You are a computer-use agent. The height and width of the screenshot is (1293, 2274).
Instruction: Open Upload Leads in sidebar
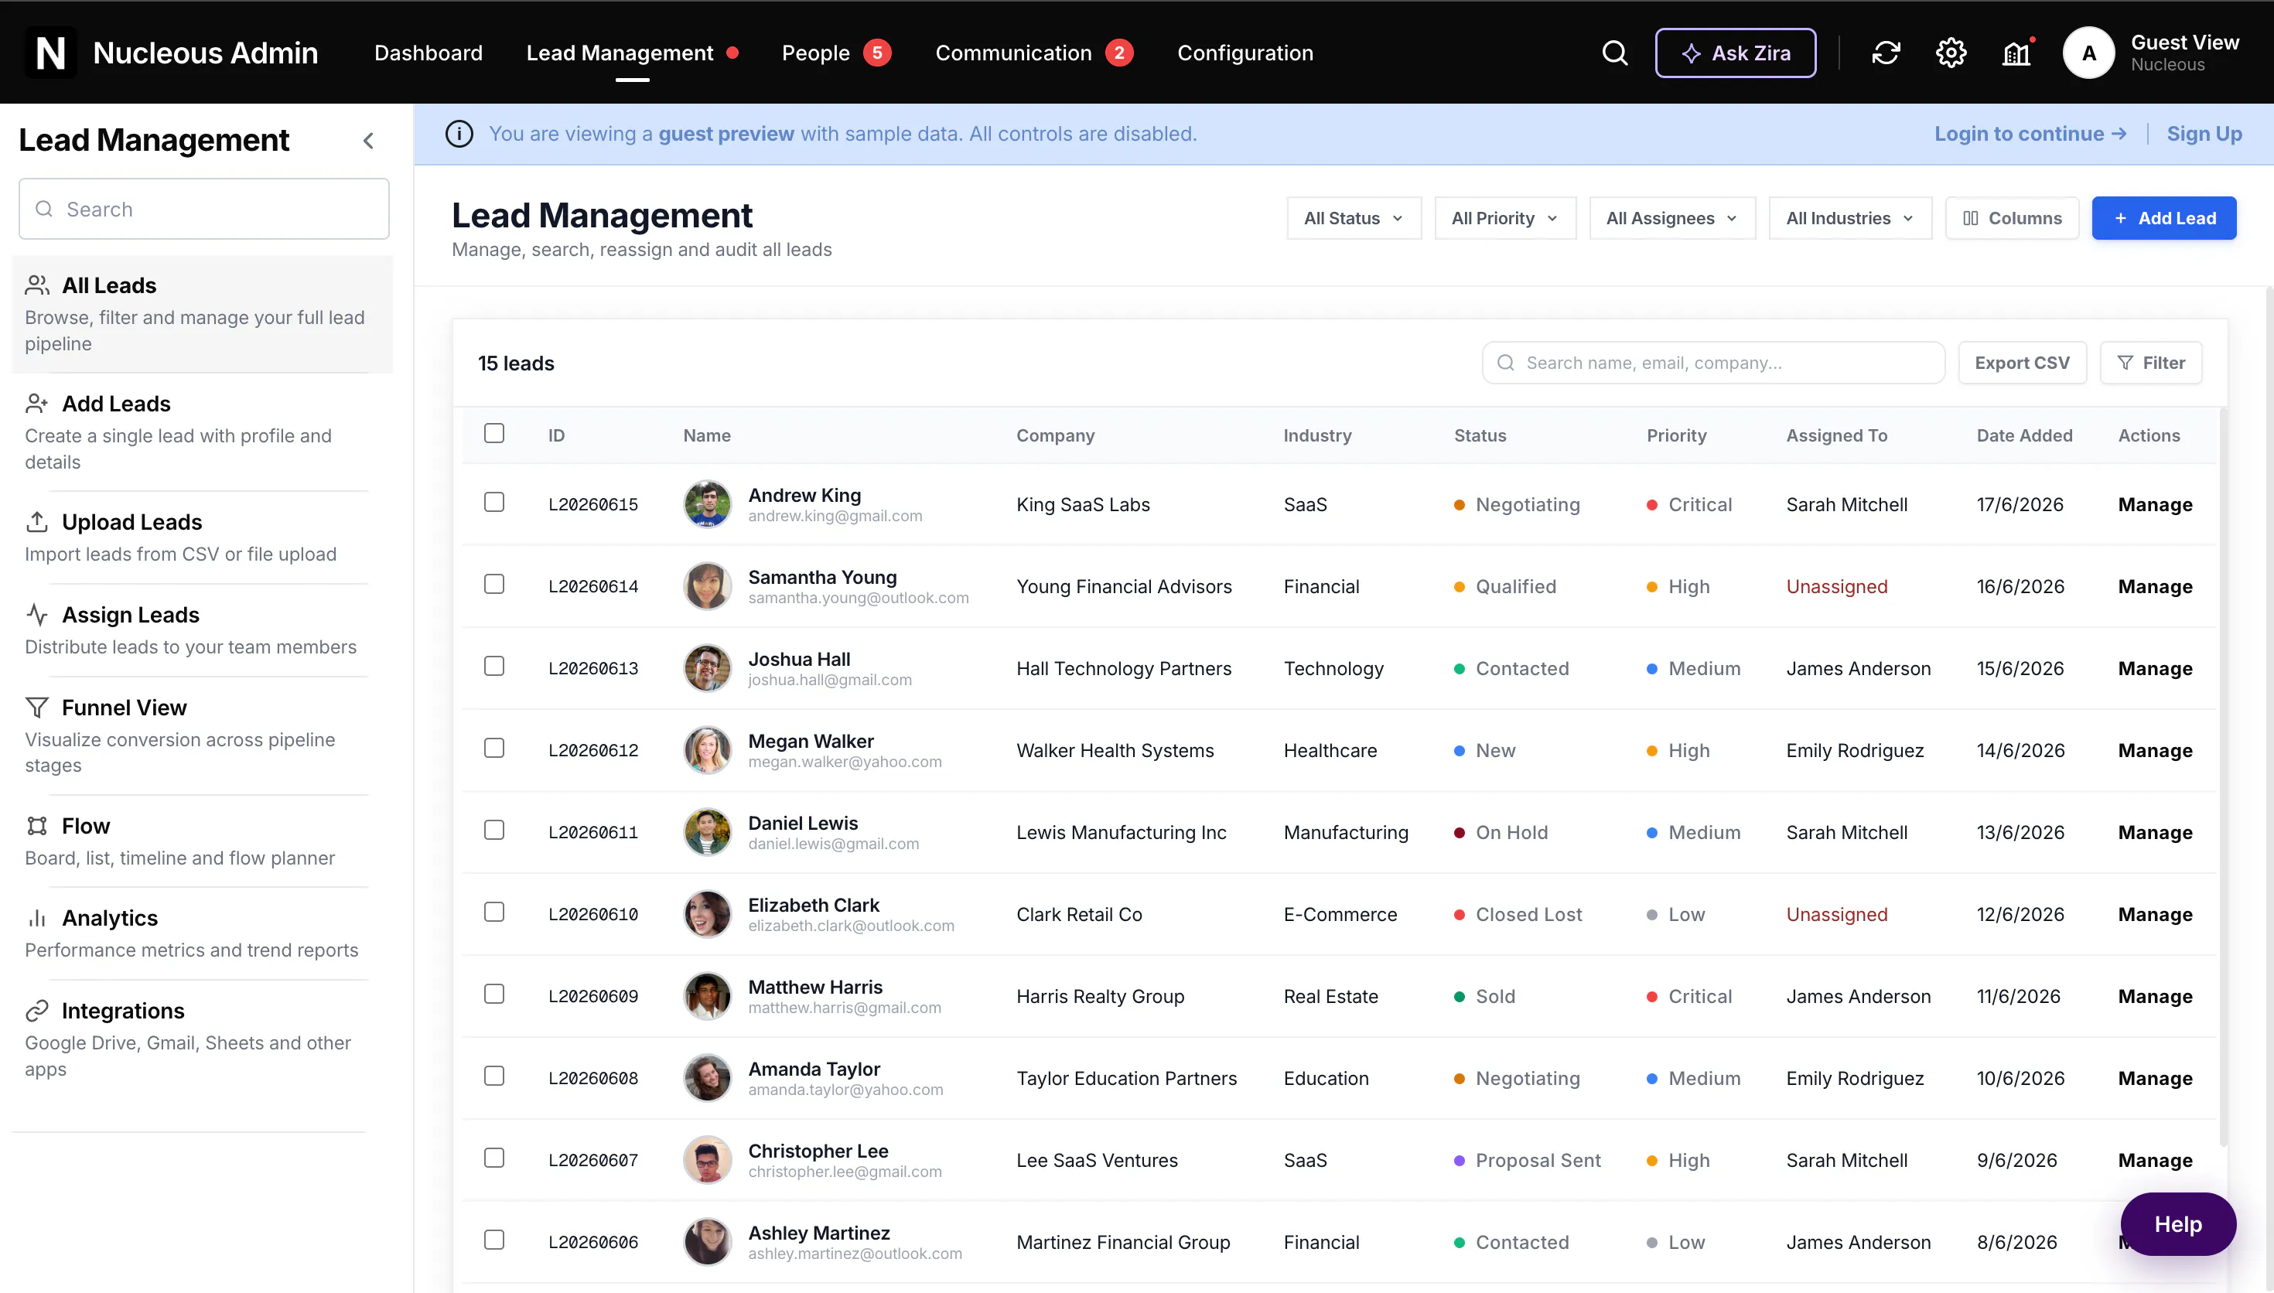pyautogui.click(x=203, y=537)
